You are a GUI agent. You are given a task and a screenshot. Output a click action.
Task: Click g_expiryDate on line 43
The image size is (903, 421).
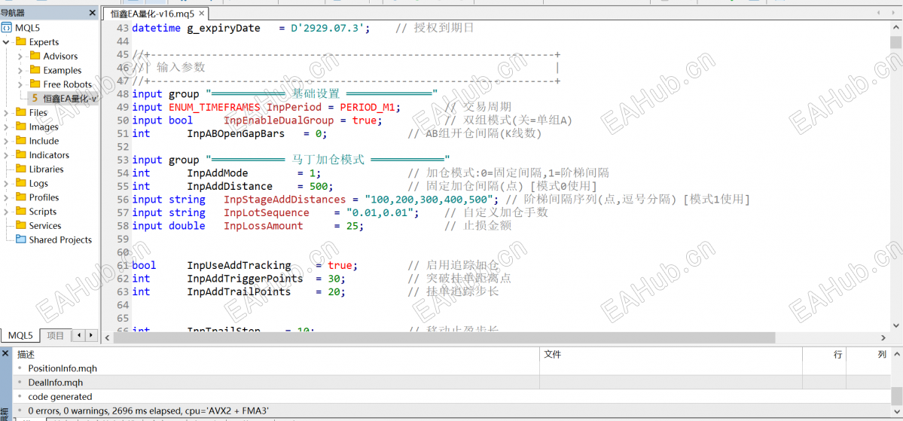[x=224, y=28]
